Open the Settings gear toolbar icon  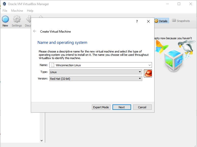click(x=17, y=19)
